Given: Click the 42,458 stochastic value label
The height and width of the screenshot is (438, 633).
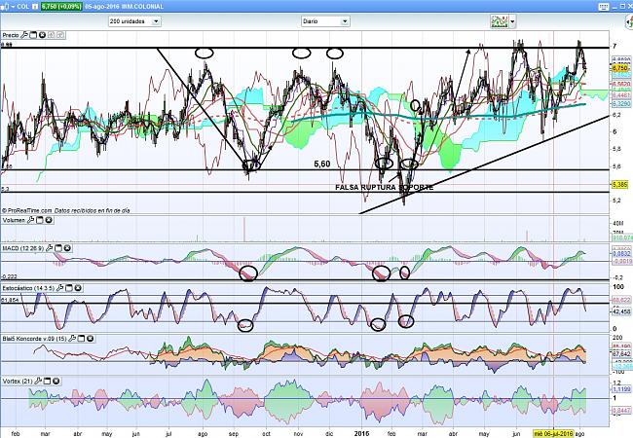Looking at the screenshot, I should [621, 311].
